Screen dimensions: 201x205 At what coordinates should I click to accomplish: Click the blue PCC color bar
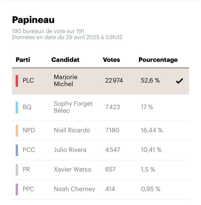[x=17, y=150]
